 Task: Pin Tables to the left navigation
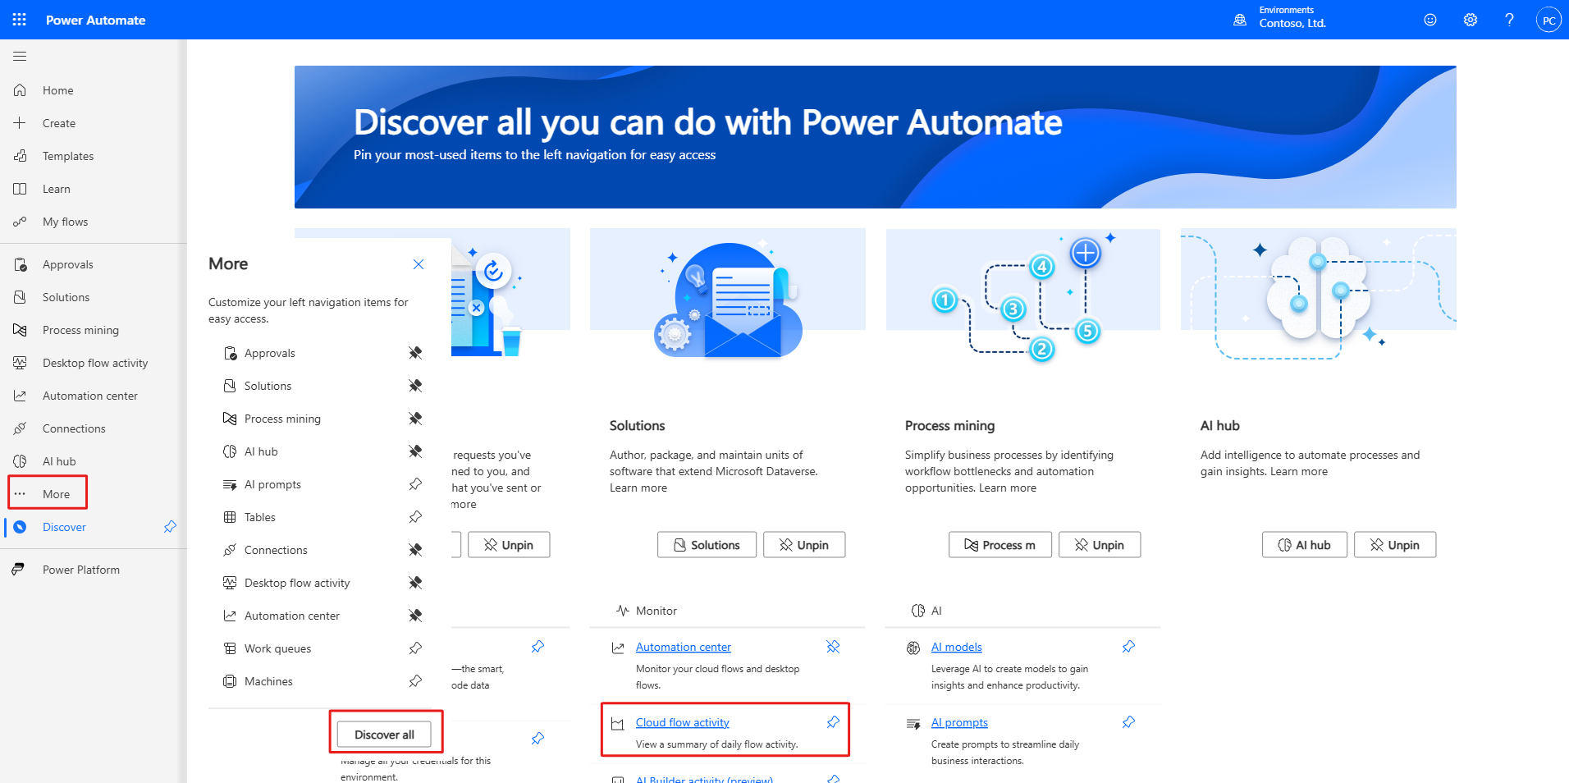pyautogui.click(x=415, y=517)
